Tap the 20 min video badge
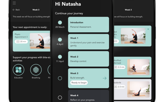 [21, 41]
